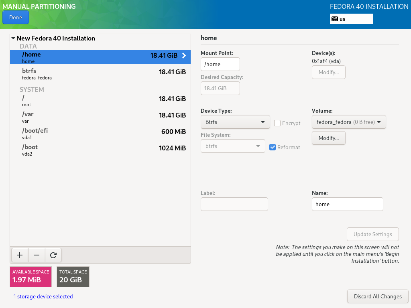
Task: Click the Update Settings button
Action: (x=373, y=234)
